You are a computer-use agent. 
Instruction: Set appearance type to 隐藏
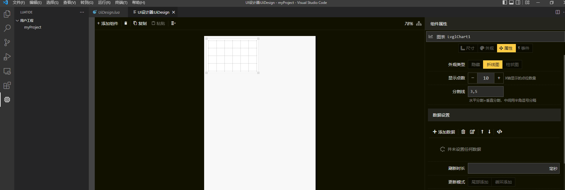pos(476,65)
